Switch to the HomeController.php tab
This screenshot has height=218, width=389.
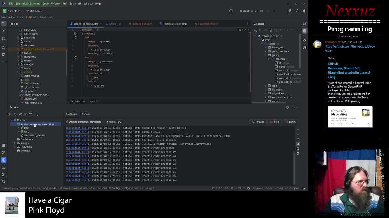173,24
